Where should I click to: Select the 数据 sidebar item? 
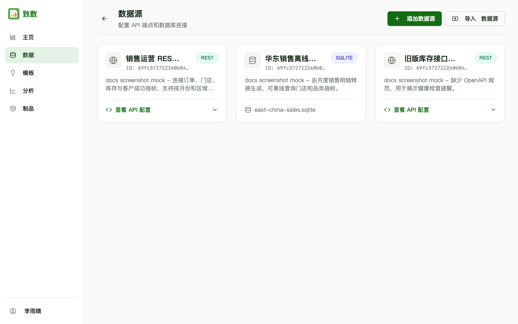[x=42, y=55]
